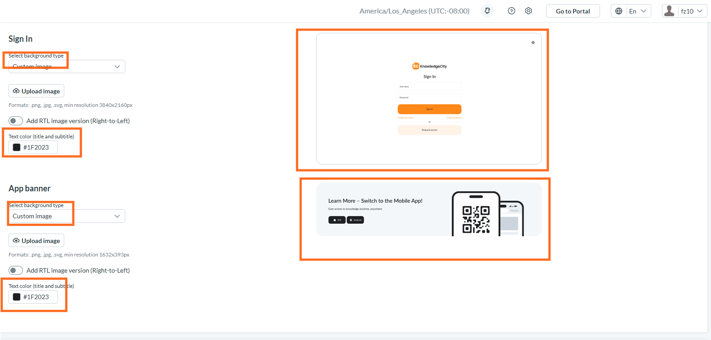Screen dimensions: 711x340
Task: Open the App banner text color swatch
Action: point(17,297)
